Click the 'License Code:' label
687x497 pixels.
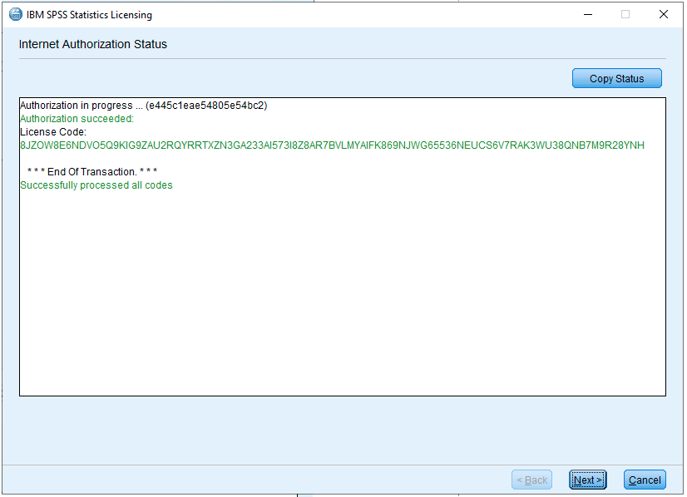(53, 132)
